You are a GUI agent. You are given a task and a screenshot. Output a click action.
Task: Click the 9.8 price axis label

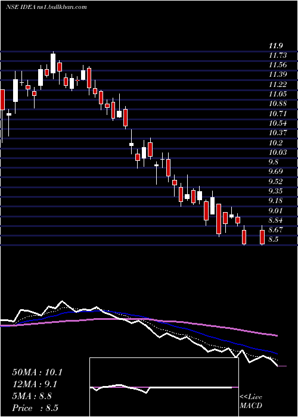coord(274,162)
